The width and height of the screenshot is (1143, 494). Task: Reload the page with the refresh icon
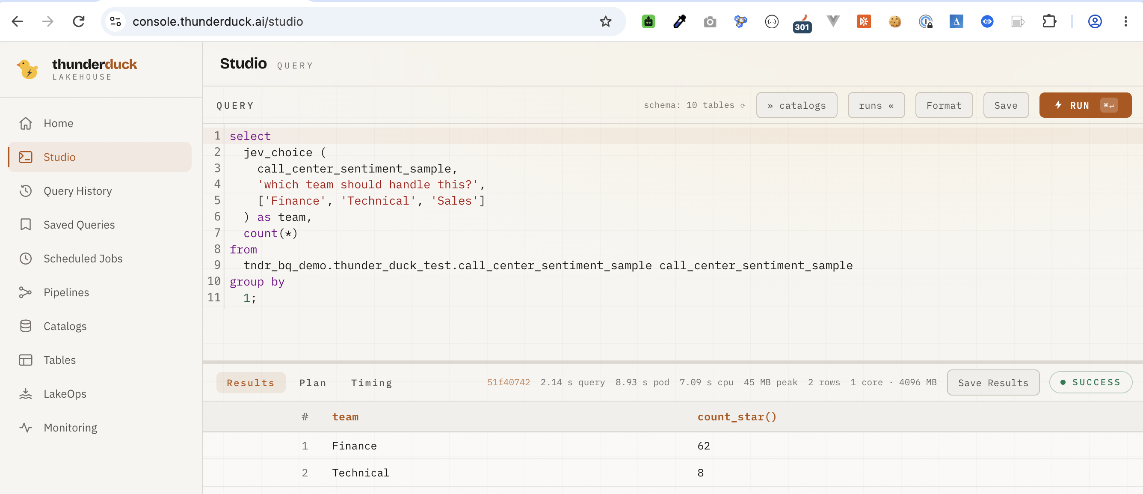coord(79,21)
